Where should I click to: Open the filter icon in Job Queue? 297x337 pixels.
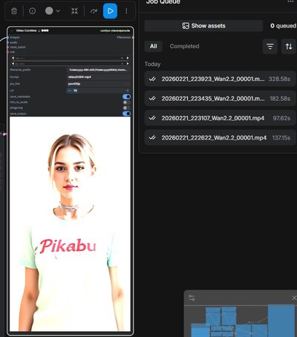[x=270, y=46]
